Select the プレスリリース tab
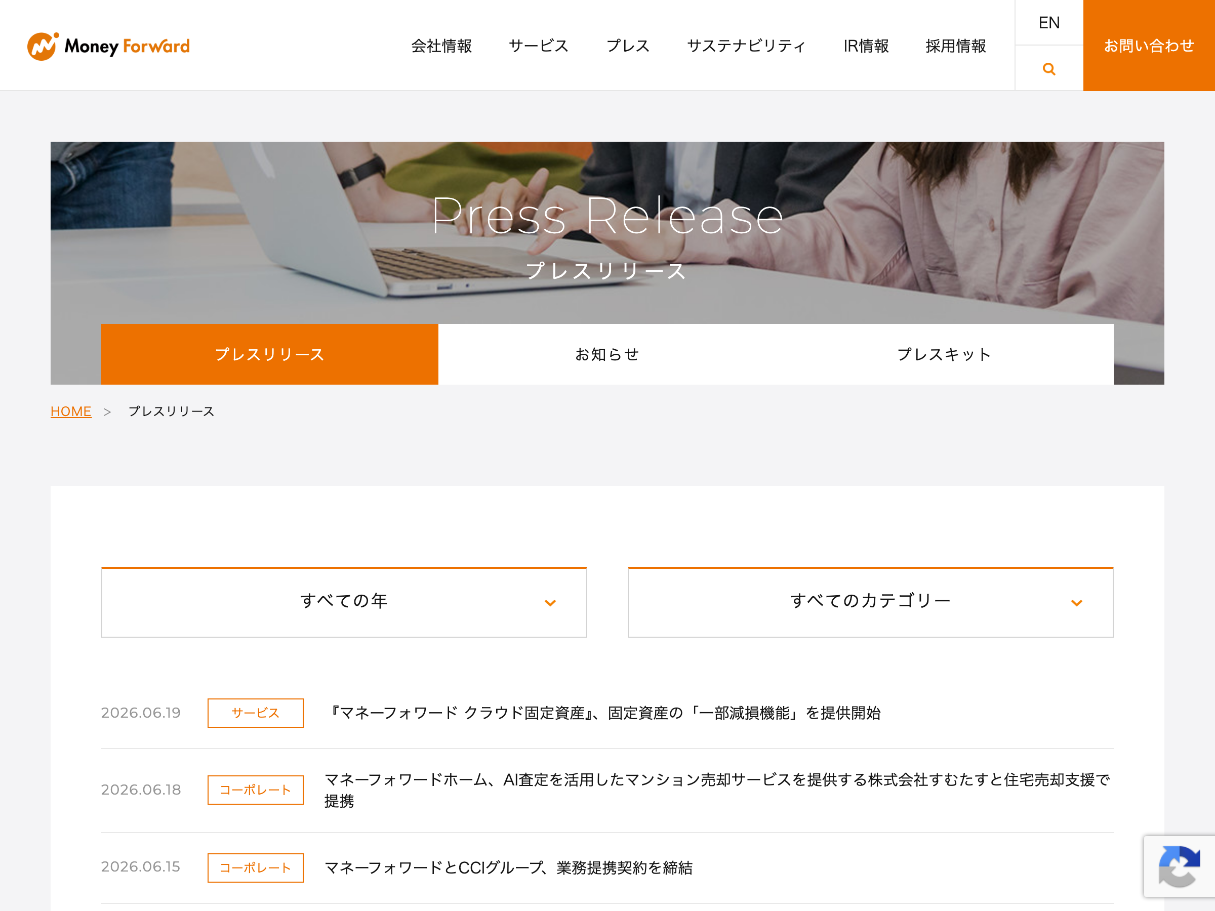 click(270, 354)
